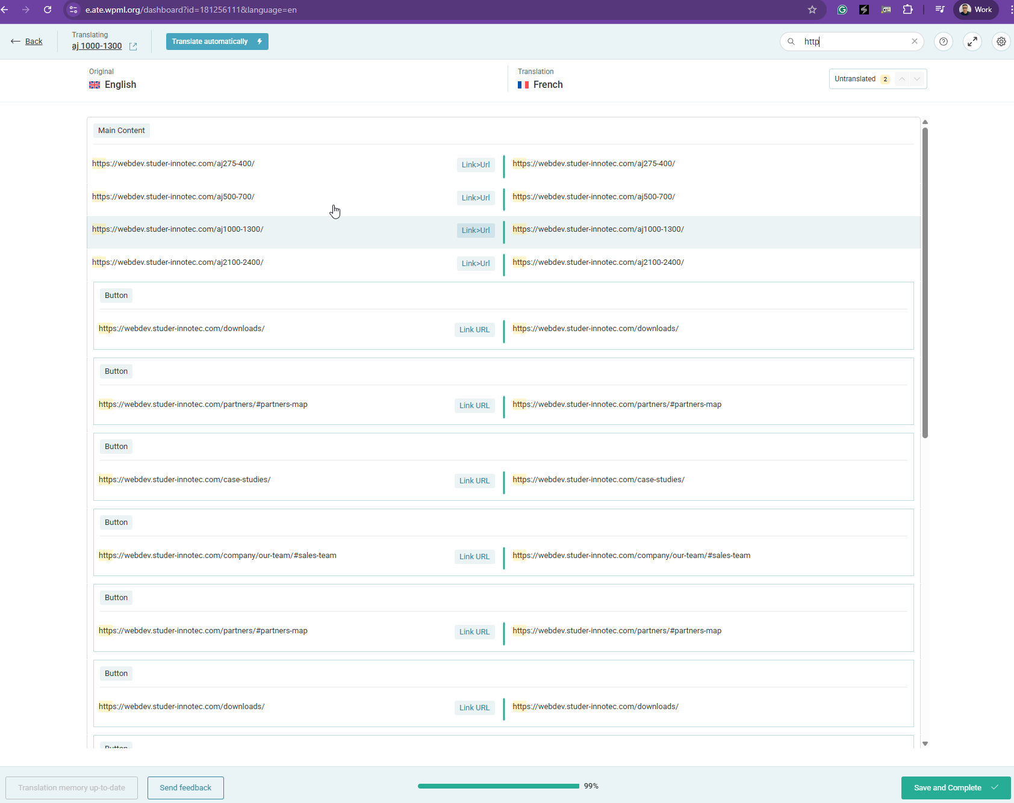
Task: Go Back to the previous page
Action: [x=27, y=42]
